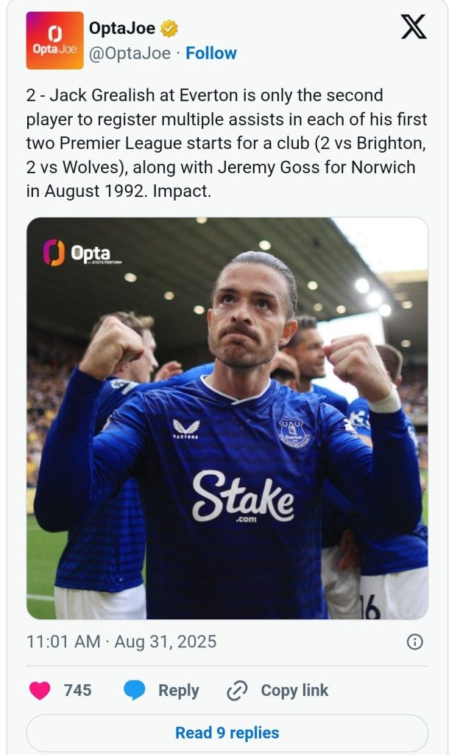Follow the OptaJoe account
Image resolution: width=460 pixels, height=755 pixels.
click(211, 53)
